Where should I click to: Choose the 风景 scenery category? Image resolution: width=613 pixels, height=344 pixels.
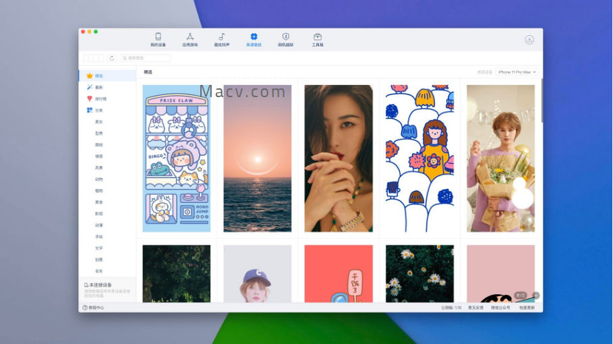(x=99, y=168)
